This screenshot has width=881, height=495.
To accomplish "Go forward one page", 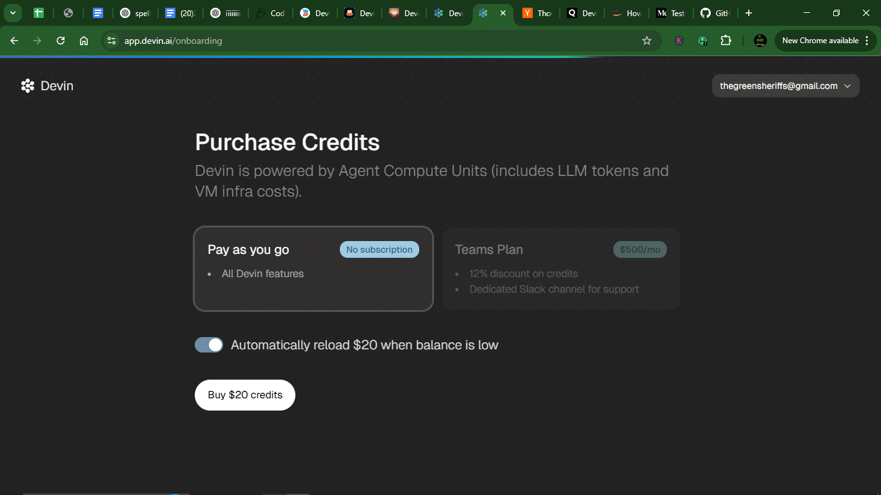I will (x=37, y=41).
